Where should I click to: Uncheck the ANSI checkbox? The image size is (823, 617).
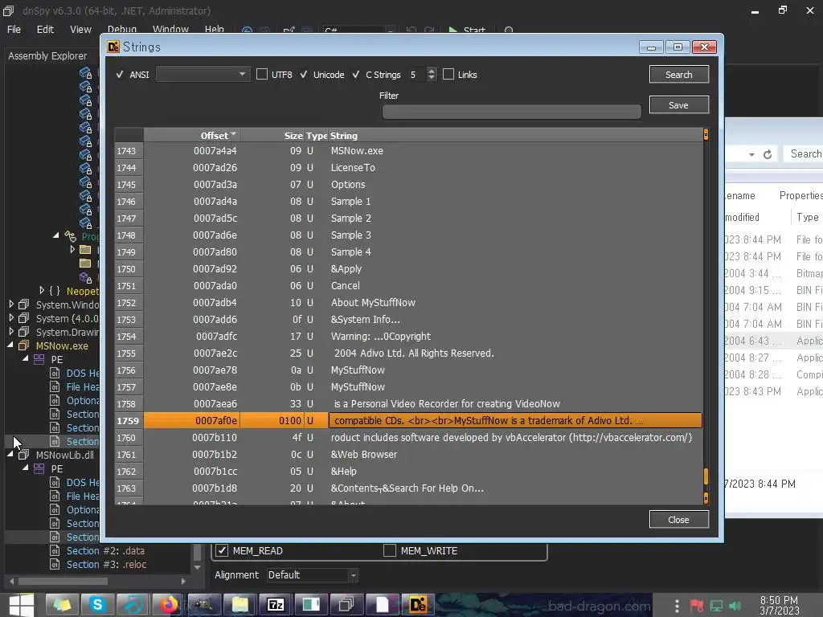click(121, 75)
